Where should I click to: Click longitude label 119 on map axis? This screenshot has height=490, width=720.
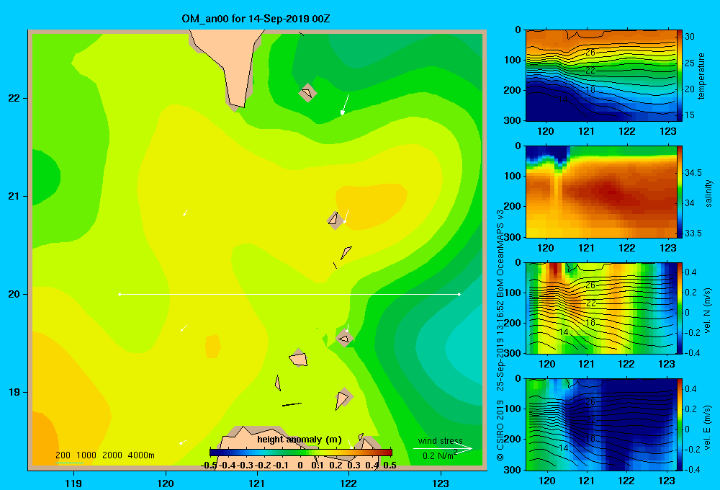click(x=73, y=483)
